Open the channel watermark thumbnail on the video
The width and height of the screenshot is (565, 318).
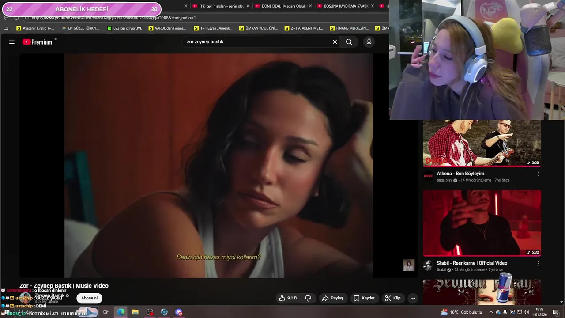409,265
